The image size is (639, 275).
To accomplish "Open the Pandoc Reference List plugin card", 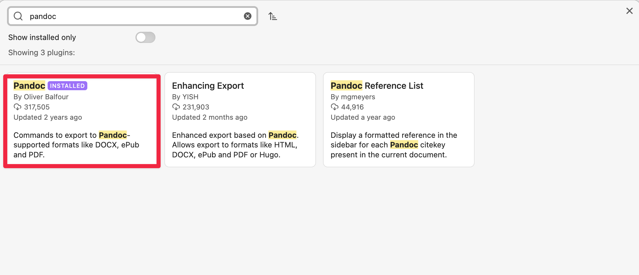I will coord(399,120).
